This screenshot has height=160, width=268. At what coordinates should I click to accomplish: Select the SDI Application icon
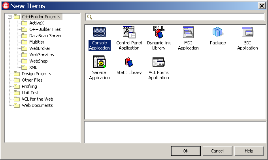[247, 32]
